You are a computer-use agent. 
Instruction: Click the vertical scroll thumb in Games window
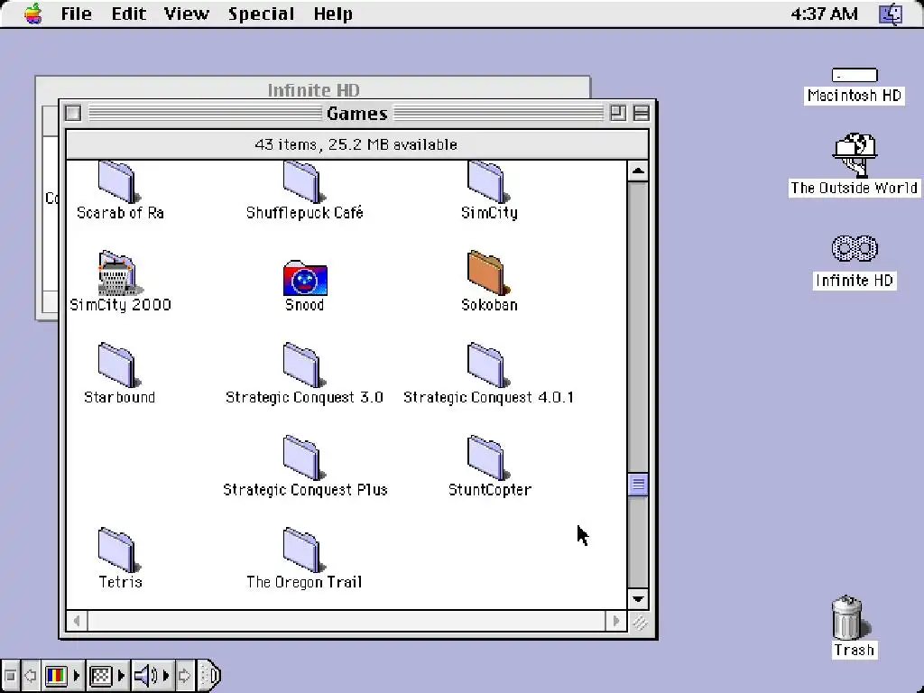coord(638,485)
